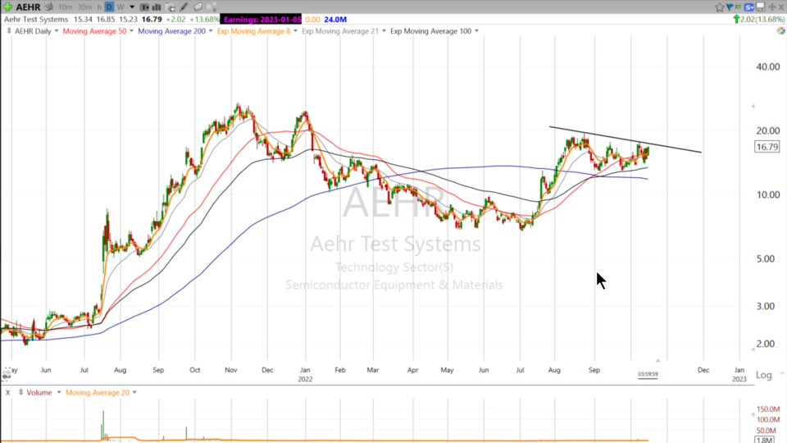Click the green plus add-symbol icon

(x=7, y=7)
